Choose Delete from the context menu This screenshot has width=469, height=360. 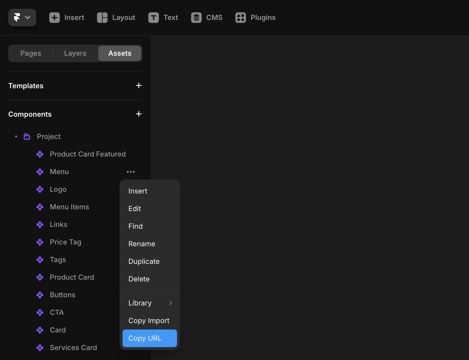pos(150,279)
